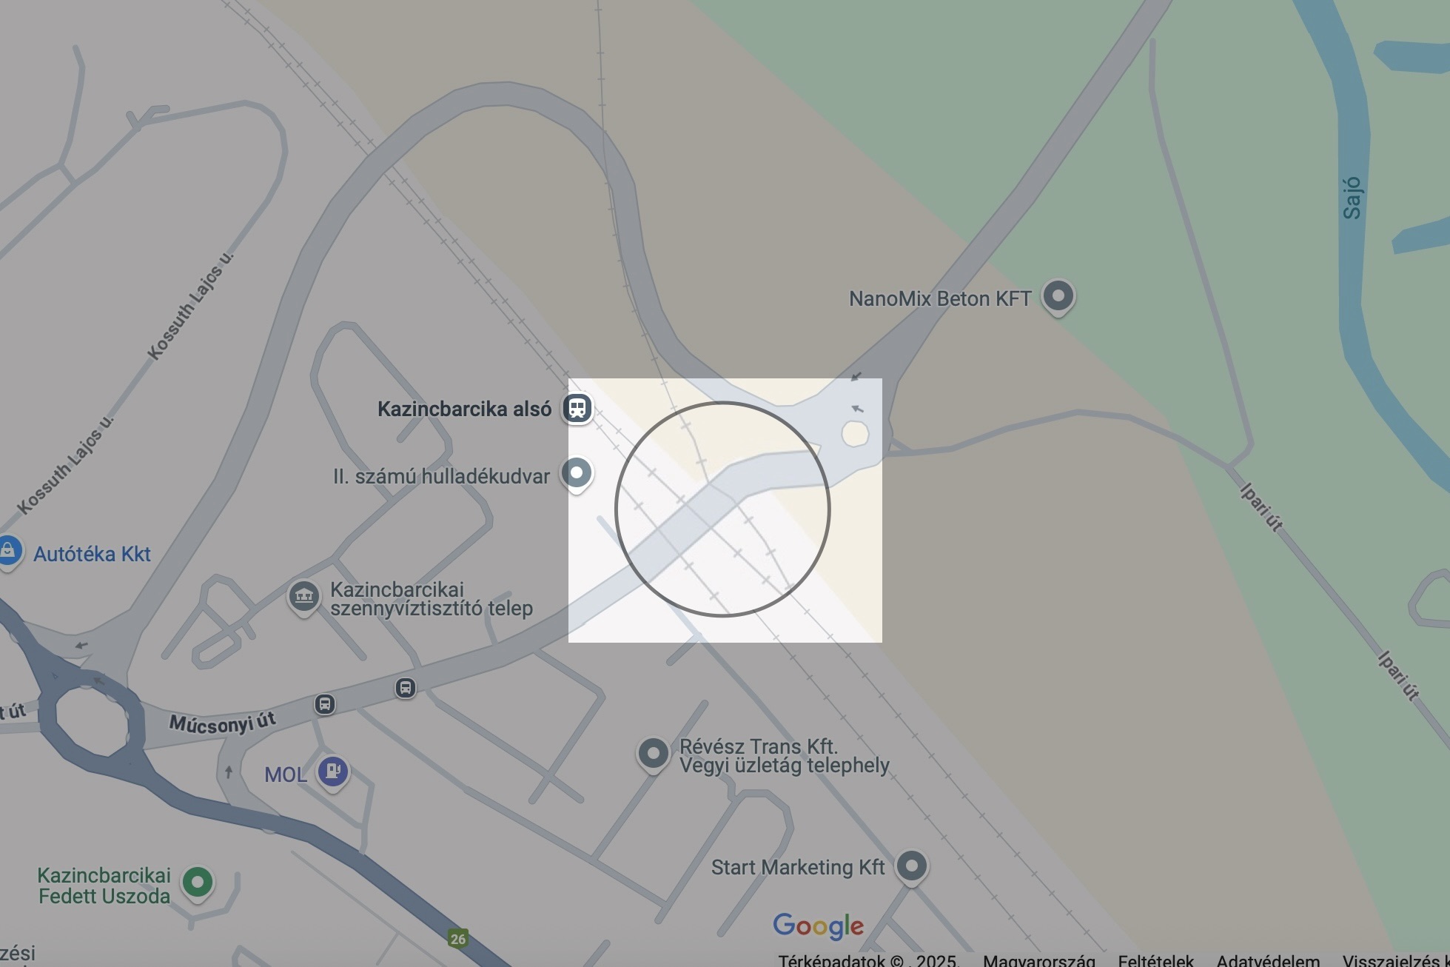Screen dimensions: 1450x967
Task: Click inside the circular highlighted map area
Action: point(722,509)
